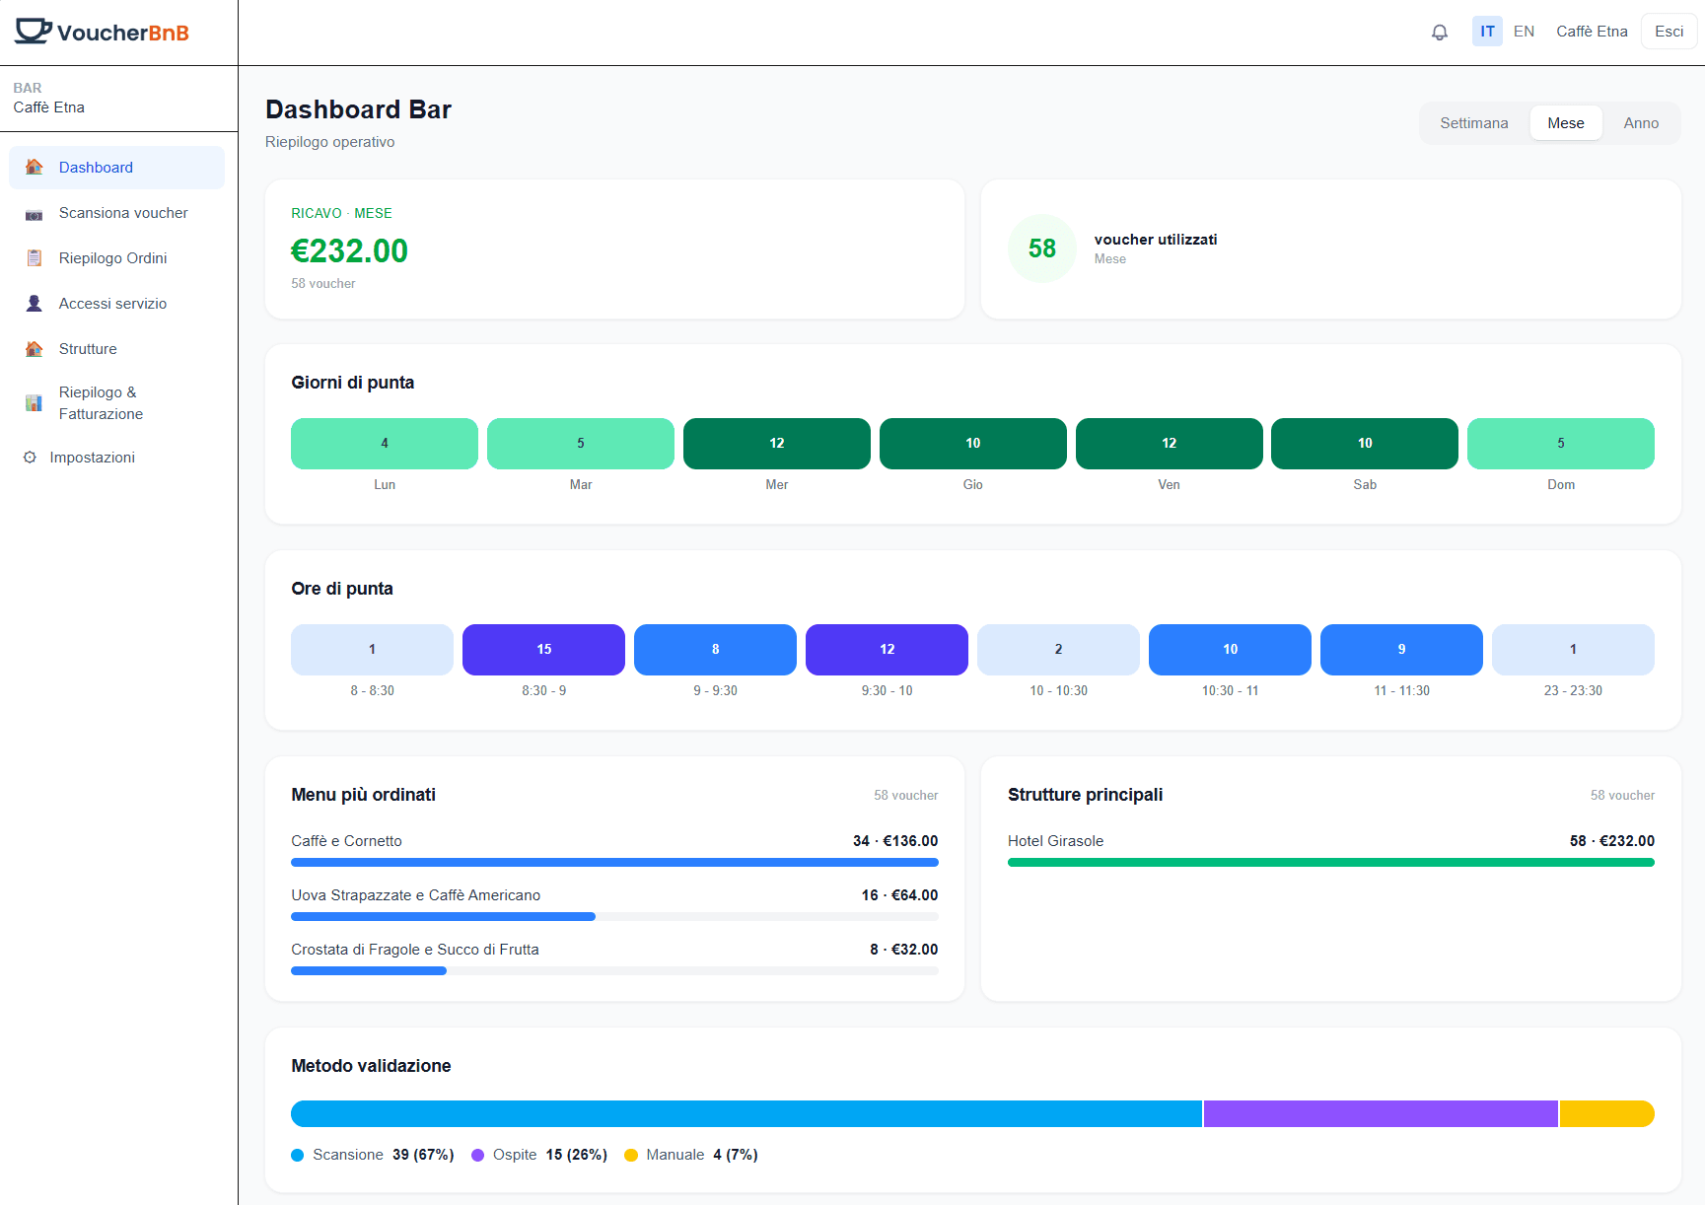Click purple Ospite segment of validation bar
Image resolution: width=1705 pixels, height=1205 pixels.
[1381, 1113]
